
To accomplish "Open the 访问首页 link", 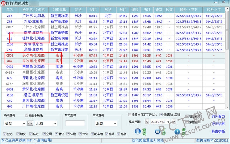I will click(218, 116).
